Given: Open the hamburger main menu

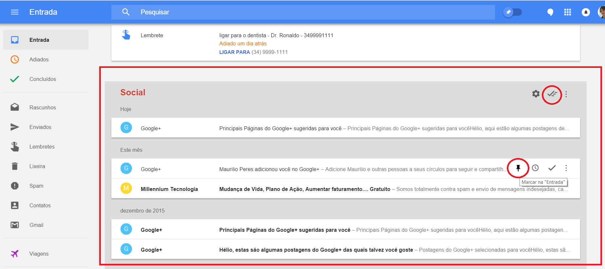Looking at the screenshot, I should 15,12.
